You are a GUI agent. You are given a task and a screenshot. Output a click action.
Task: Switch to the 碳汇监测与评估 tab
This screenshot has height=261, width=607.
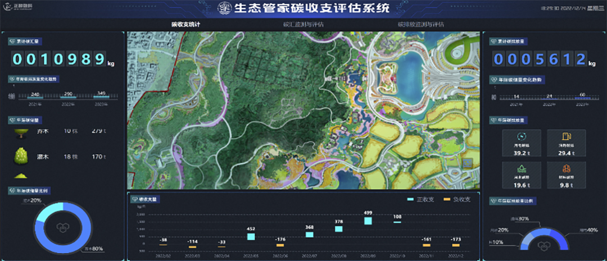coord(303,25)
